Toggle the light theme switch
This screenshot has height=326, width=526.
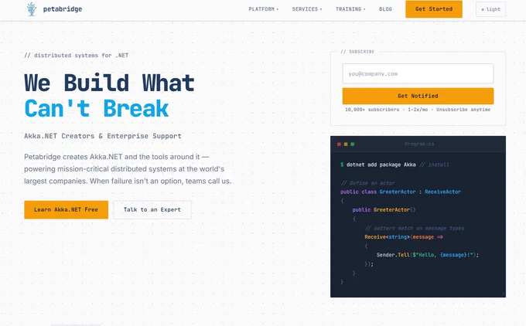pyautogui.click(x=490, y=9)
